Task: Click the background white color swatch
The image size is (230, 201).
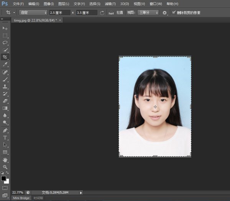Action: [7, 181]
